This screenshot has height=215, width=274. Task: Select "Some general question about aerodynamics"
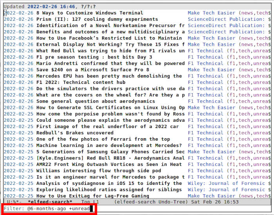[x=96, y=101]
